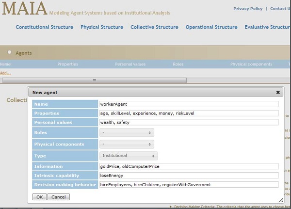The height and width of the screenshot is (209, 291).
Task: Open the Roles dropdown
Action: pos(127,133)
